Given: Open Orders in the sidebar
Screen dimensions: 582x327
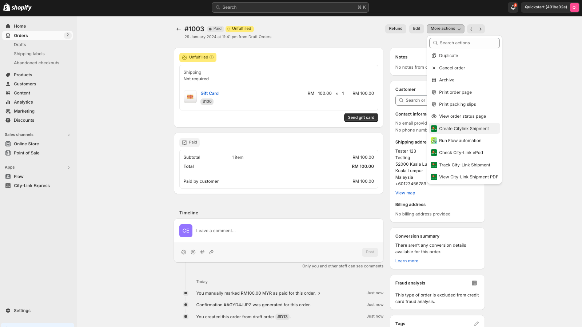Looking at the screenshot, I should point(37,36).
